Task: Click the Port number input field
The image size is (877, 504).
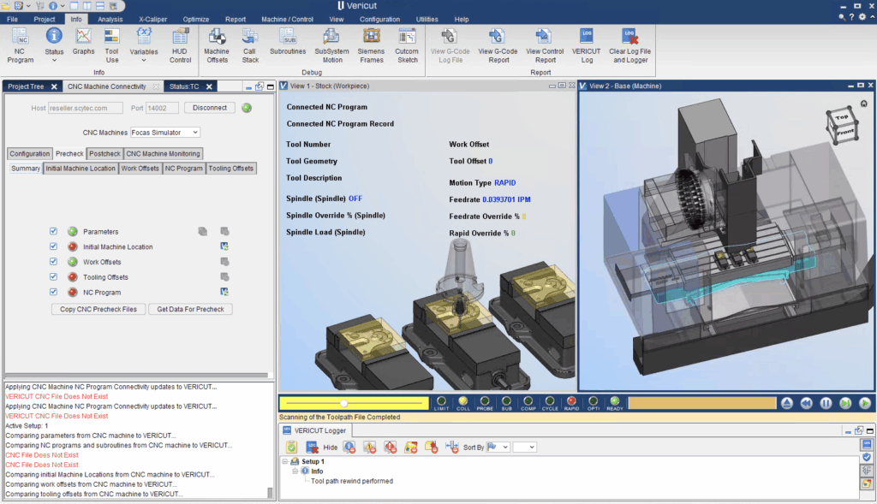Action: pyautogui.click(x=163, y=108)
